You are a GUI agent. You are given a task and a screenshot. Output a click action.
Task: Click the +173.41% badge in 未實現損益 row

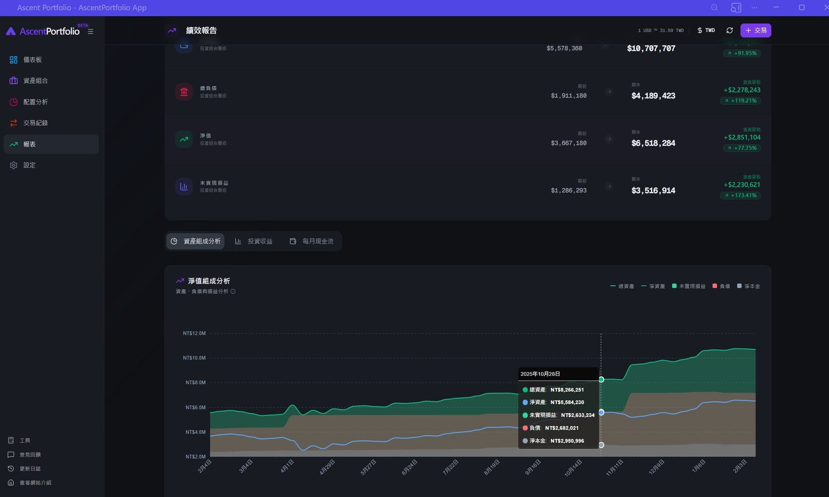click(740, 195)
